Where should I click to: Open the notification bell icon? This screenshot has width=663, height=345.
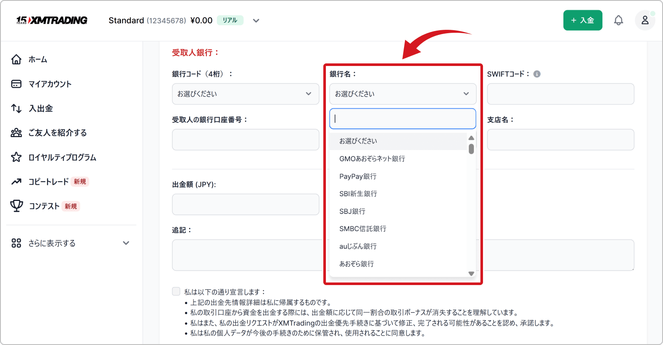point(619,20)
